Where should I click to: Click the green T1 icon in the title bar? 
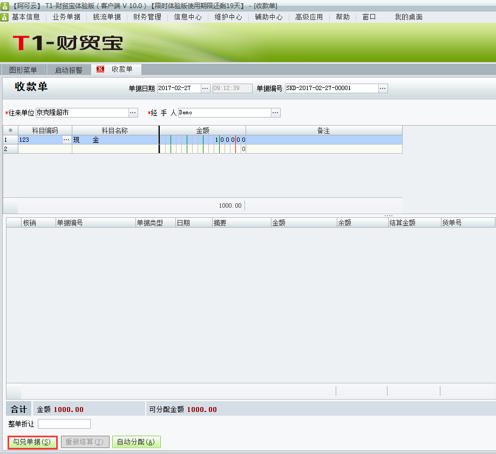click(x=5, y=5)
